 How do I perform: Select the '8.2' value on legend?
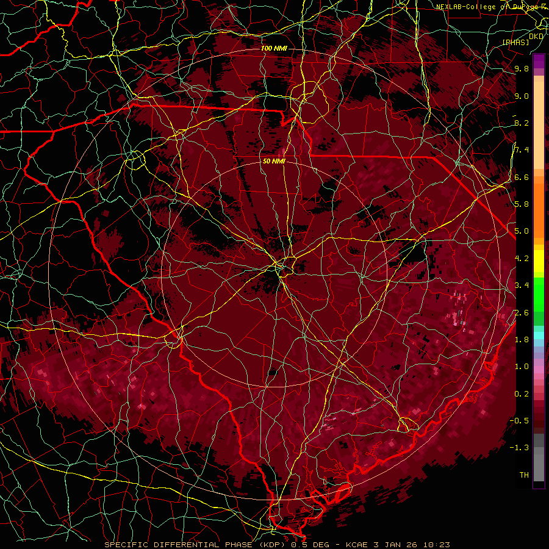click(522, 123)
